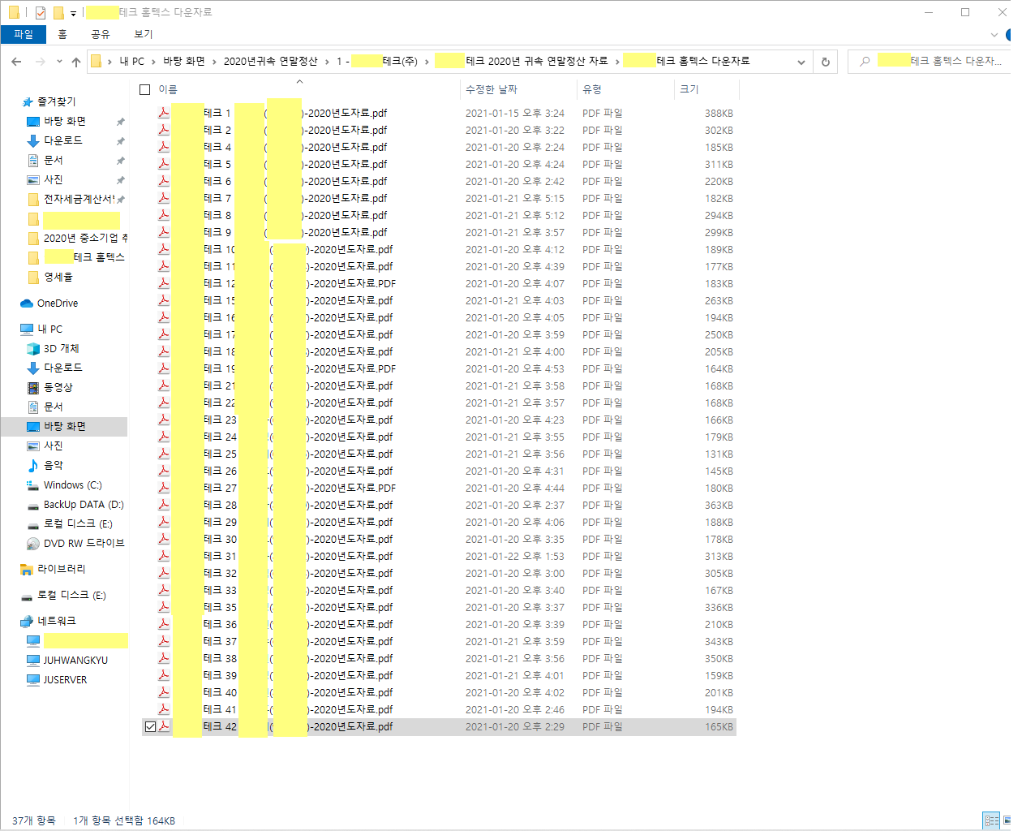Open DVD RW 드라이브
Image resolution: width=1022 pixels, height=831 pixels.
[84, 543]
